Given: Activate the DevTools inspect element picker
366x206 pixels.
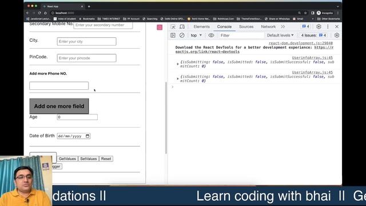Looking at the screenshot, I should tap(173, 27).
